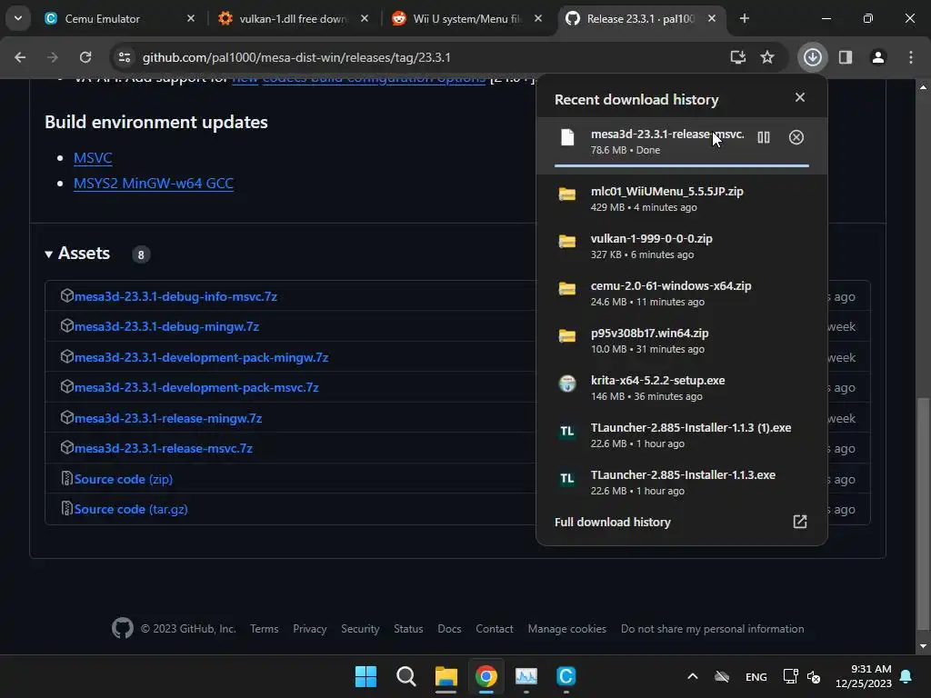The height and width of the screenshot is (698, 931).
Task: Close the Recent download history popup
Action: coord(800,97)
